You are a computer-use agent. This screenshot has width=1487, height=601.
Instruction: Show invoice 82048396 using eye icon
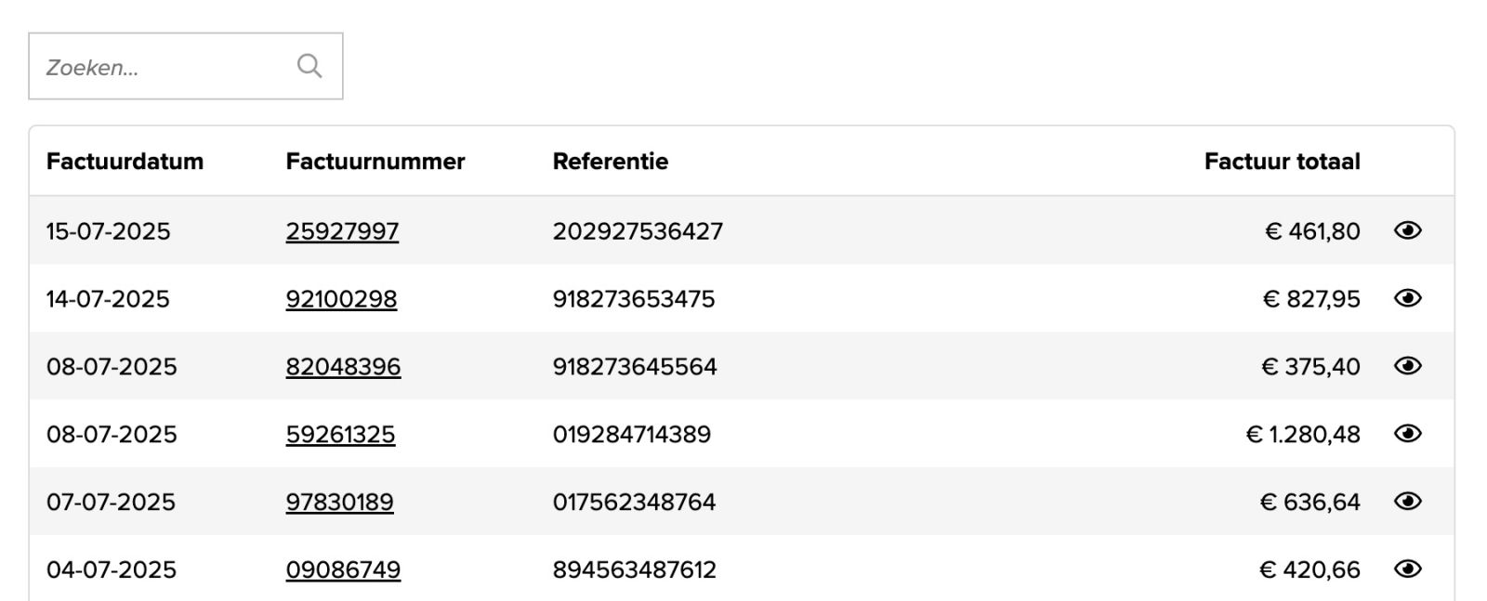pyautogui.click(x=1407, y=366)
